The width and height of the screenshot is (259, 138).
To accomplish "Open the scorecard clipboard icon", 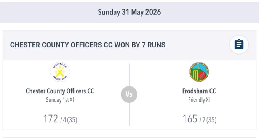I will coord(239,44).
